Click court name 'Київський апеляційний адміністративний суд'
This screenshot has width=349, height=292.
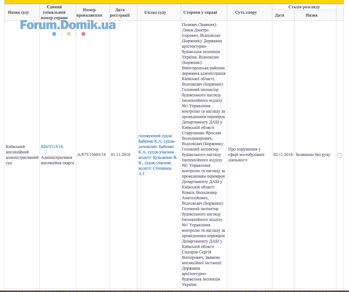click(x=22, y=154)
